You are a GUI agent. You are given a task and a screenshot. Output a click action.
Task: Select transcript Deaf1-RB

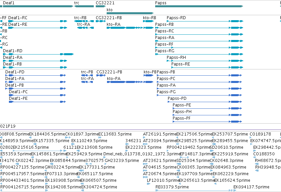point(12,64)
